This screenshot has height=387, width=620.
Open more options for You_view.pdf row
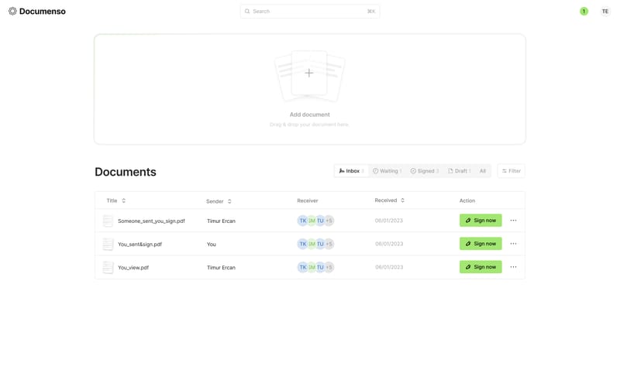point(513,267)
